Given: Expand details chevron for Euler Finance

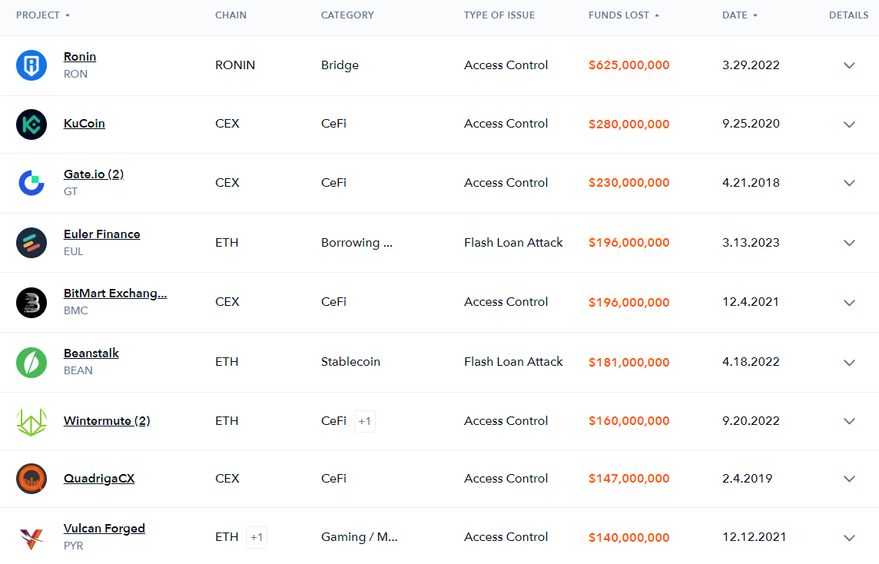Looking at the screenshot, I should [849, 243].
